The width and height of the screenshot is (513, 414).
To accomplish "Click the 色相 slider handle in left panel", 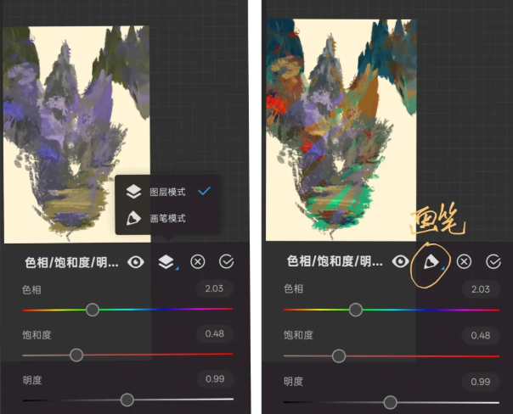I will [93, 310].
